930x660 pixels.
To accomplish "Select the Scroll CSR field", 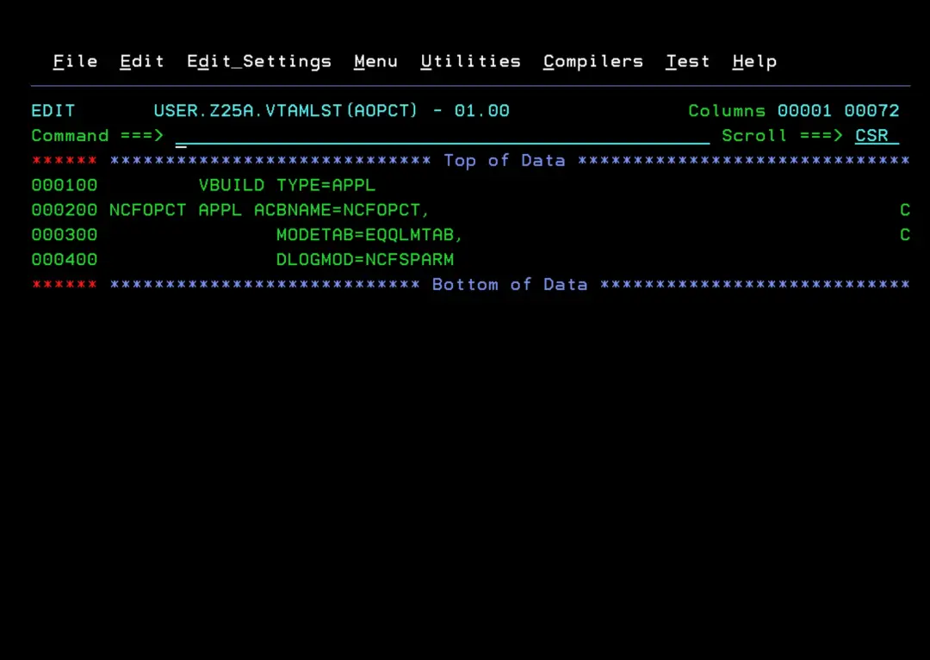I will click(877, 136).
